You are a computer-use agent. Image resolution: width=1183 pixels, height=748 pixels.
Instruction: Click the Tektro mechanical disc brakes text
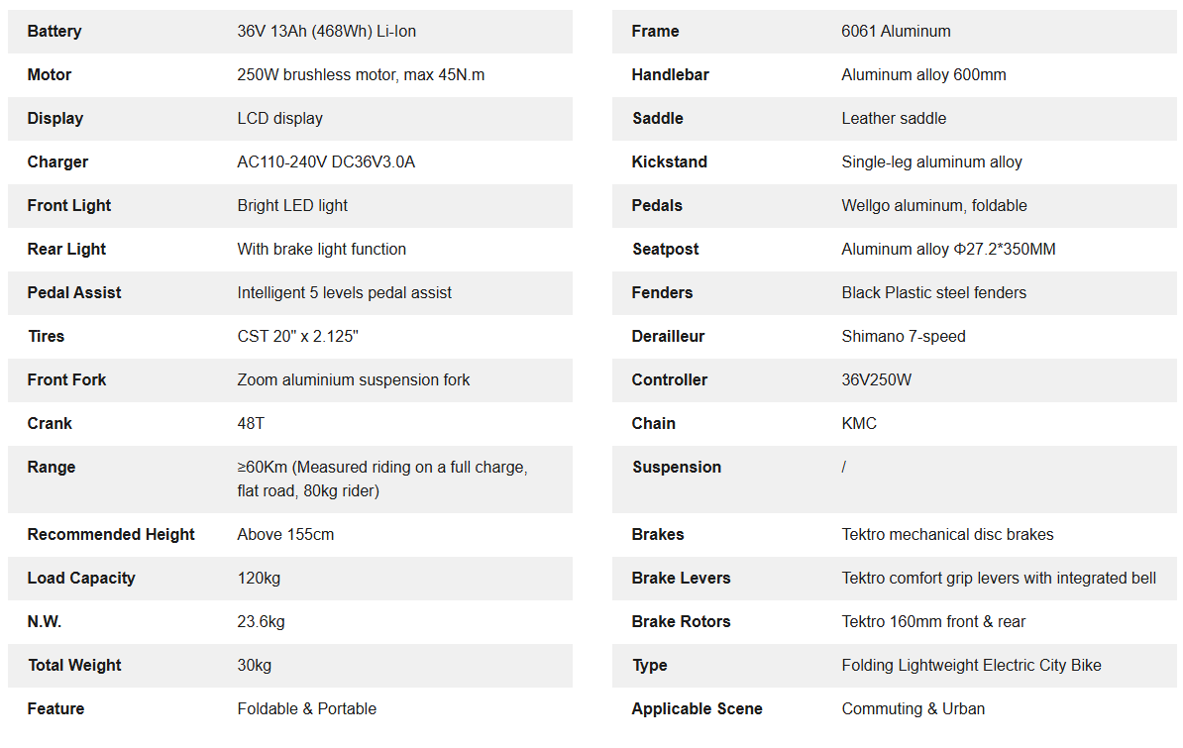947,535
